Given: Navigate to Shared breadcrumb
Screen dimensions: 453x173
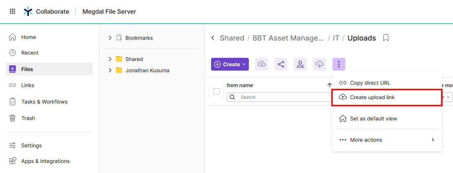Looking at the screenshot, I should coord(232,38).
